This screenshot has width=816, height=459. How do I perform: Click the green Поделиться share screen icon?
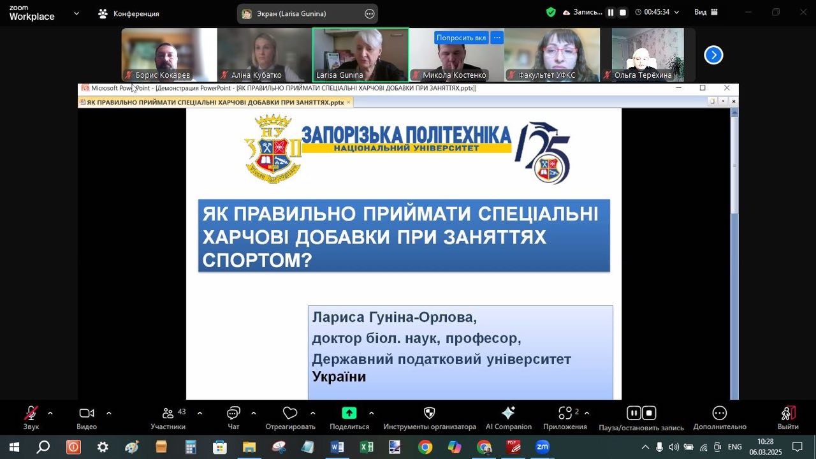coord(349,413)
